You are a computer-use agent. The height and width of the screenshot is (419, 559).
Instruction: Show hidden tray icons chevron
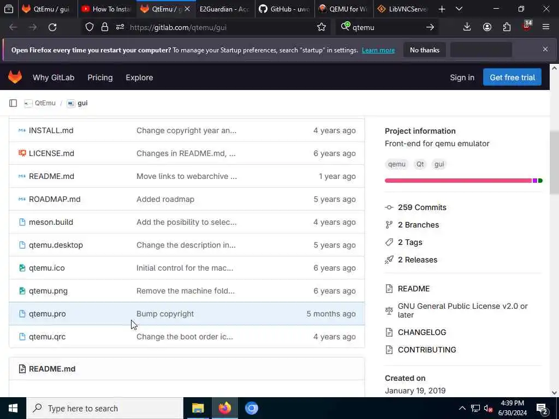pos(462,408)
